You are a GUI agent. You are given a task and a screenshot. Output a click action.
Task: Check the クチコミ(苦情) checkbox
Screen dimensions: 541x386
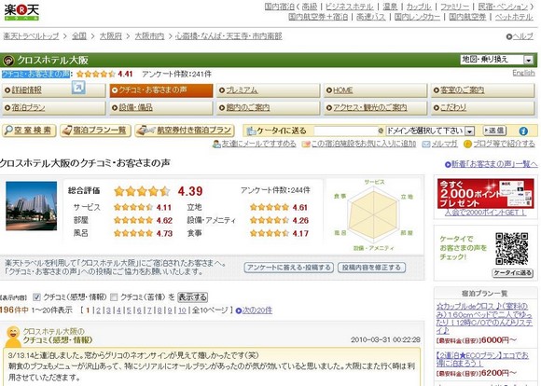[114, 297]
